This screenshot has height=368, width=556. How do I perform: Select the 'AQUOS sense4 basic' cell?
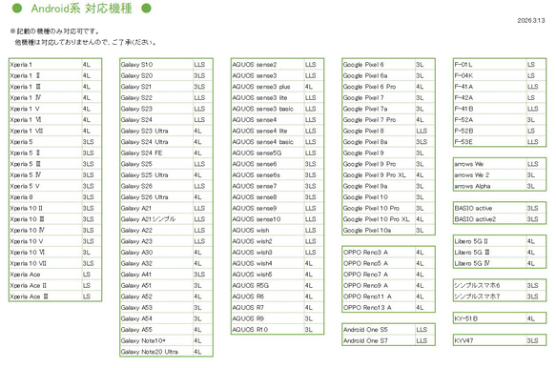(268, 142)
